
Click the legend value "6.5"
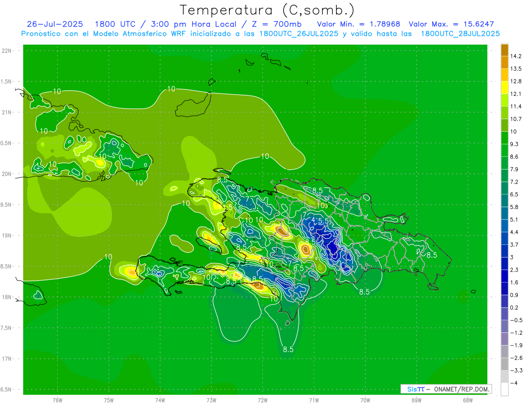(514, 194)
